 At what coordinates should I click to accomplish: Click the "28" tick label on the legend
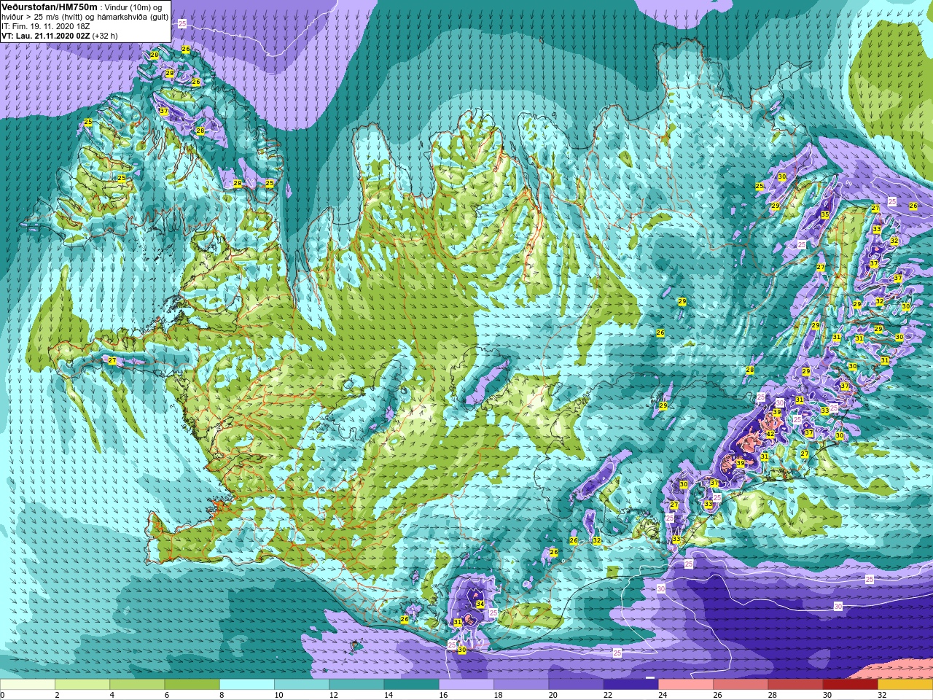coord(772,696)
